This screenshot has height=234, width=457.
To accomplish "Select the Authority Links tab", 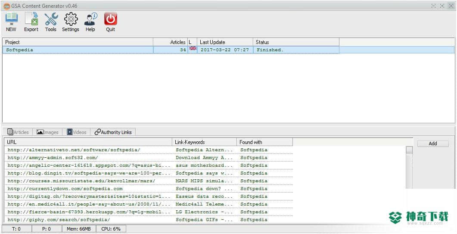I will click(x=113, y=132).
